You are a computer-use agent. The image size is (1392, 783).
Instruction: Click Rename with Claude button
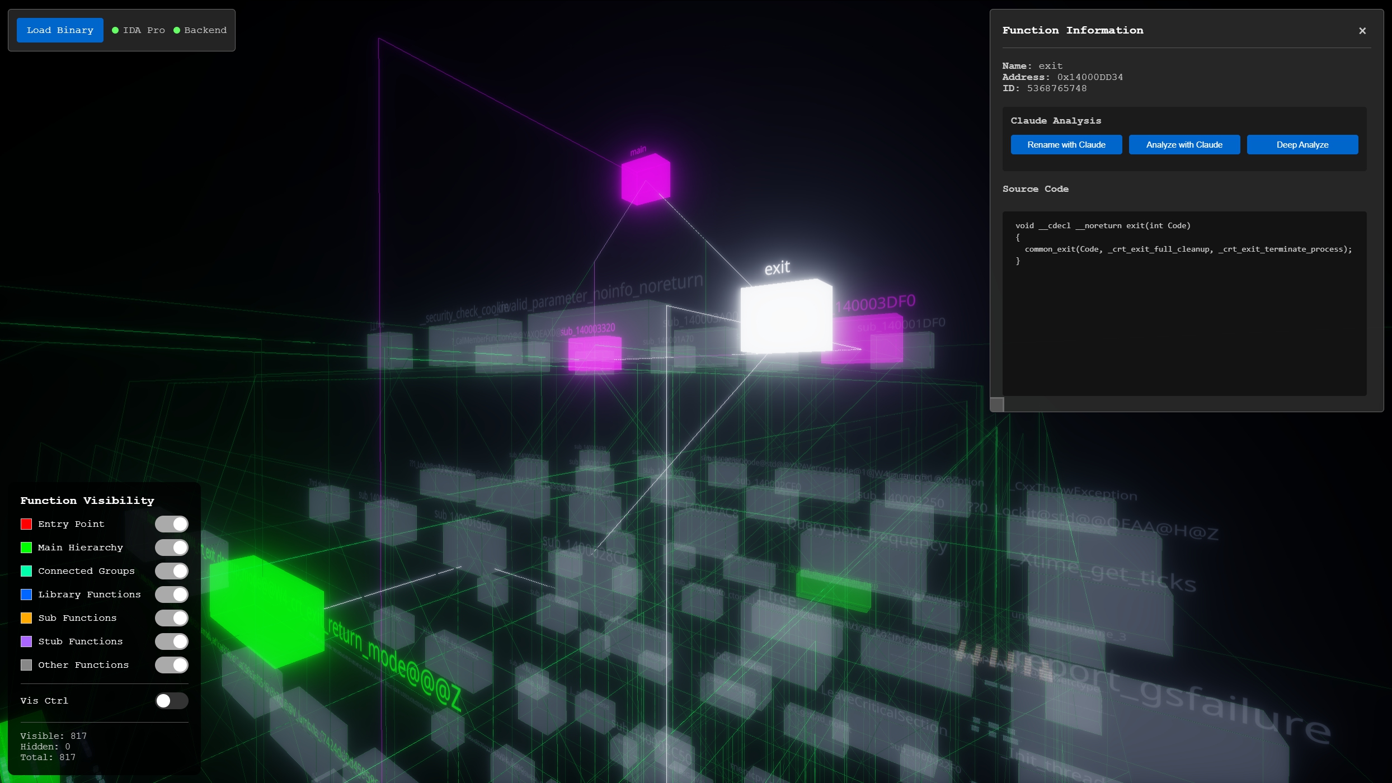click(1066, 145)
